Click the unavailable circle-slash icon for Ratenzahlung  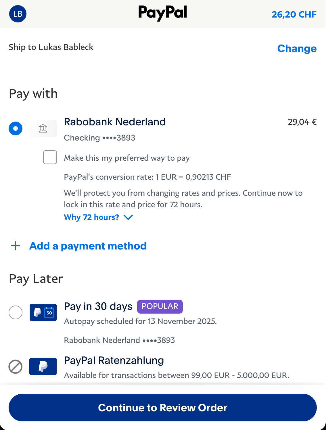click(16, 367)
